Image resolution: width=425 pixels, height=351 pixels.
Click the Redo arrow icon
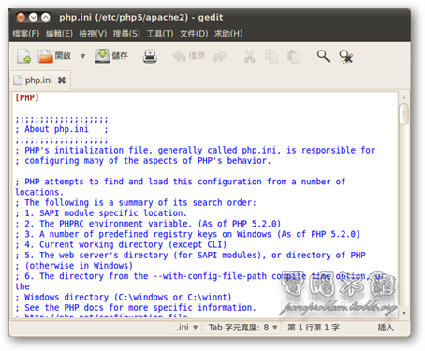click(220, 56)
